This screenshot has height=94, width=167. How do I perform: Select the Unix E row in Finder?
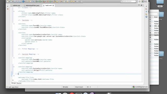tap(154, 33)
